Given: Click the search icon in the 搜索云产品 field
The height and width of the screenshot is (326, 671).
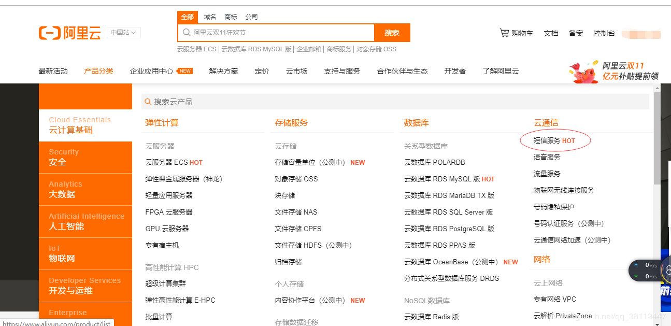Looking at the screenshot, I should tap(148, 101).
